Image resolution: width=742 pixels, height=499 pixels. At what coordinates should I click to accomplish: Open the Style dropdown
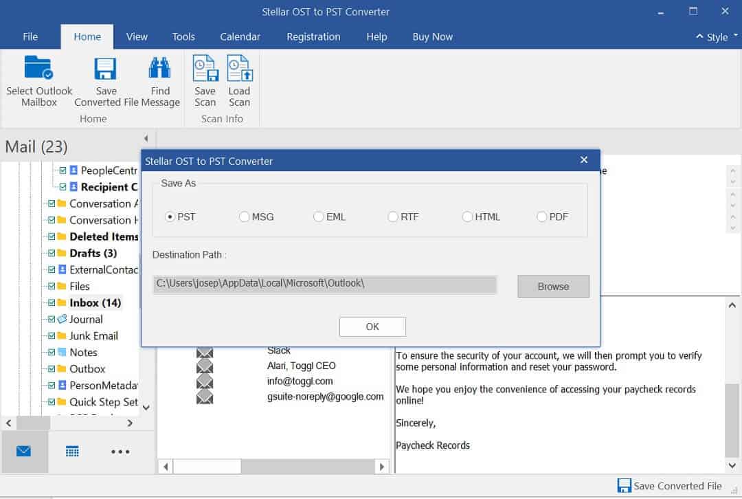click(717, 37)
